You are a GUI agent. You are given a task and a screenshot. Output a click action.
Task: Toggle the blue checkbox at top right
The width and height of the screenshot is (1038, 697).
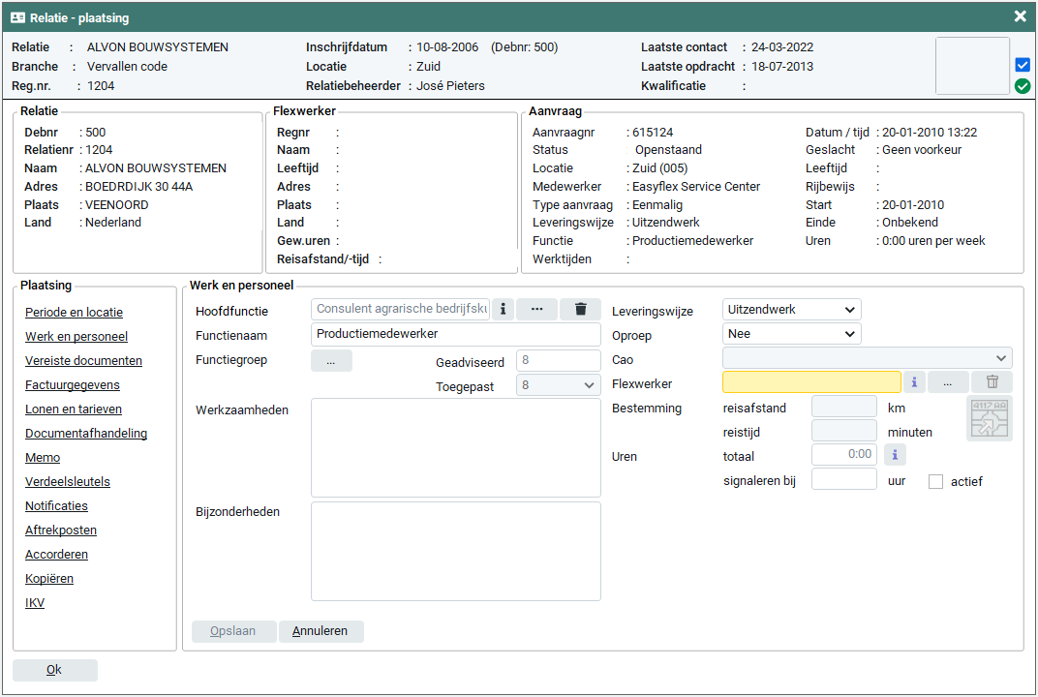1023,65
